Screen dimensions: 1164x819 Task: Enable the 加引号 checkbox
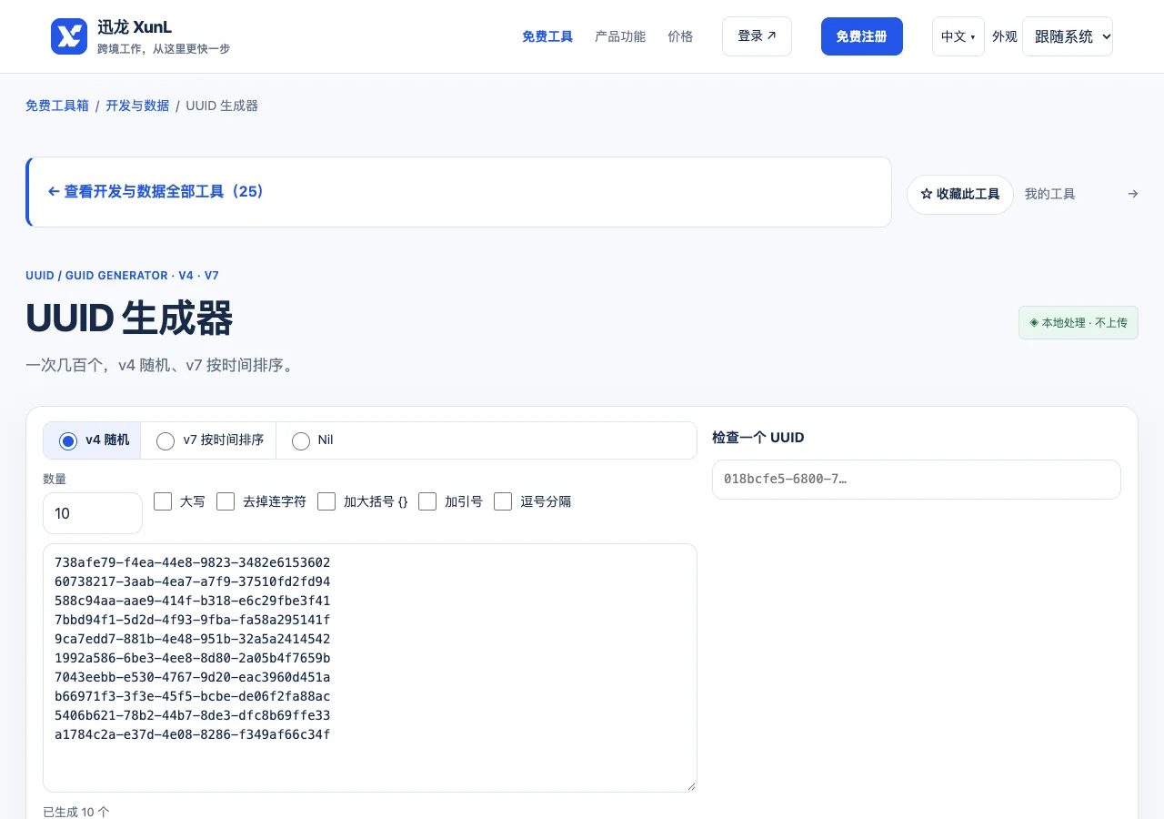427,501
